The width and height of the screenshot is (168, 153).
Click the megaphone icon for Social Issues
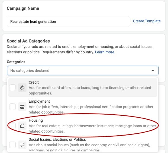pyautogui.click(x=22, y=145)
